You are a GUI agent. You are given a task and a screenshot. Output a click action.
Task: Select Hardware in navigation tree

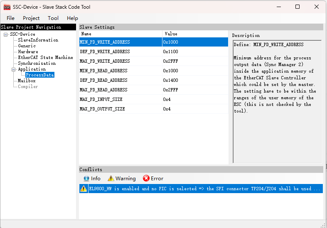click(x=28, y=51)
